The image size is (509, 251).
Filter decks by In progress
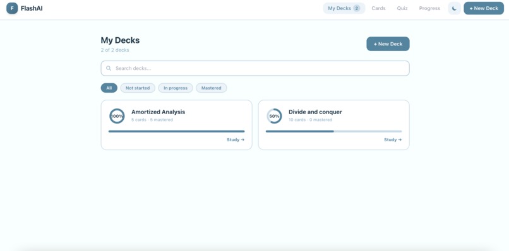176,88
